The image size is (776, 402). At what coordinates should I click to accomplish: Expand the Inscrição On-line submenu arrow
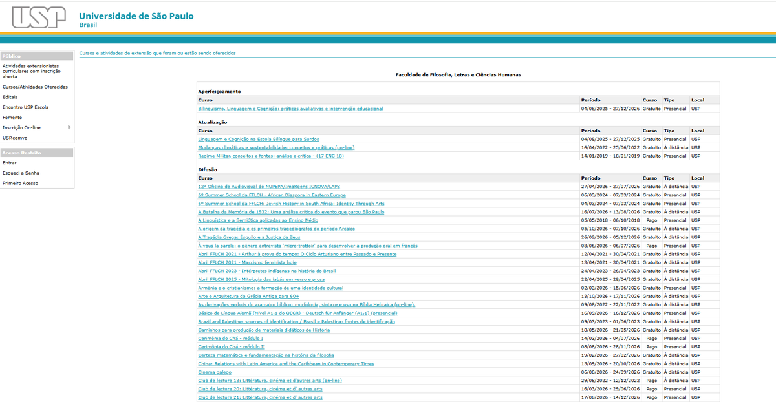[x=69, y=127]
